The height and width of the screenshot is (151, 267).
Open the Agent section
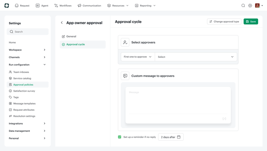point(42,6)
